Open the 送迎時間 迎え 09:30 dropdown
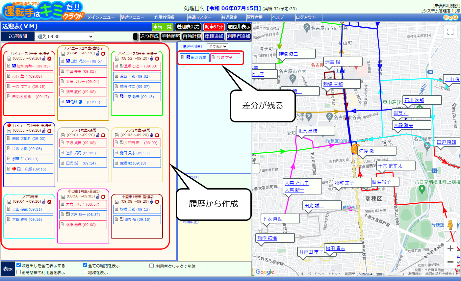 (64, 37)
